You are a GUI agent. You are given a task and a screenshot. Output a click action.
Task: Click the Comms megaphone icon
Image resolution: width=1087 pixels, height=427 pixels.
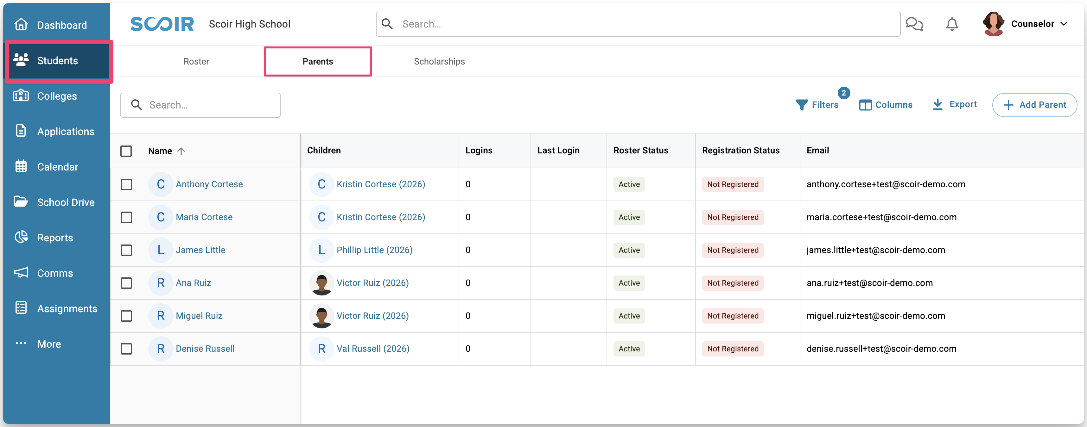click(21, 273)
